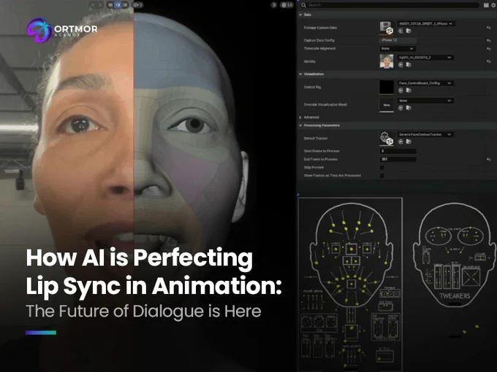497x372 pixels.
Task: Use selected asset for Footage Capture Data
Action: pyautogui.click(x=401, y=31)
